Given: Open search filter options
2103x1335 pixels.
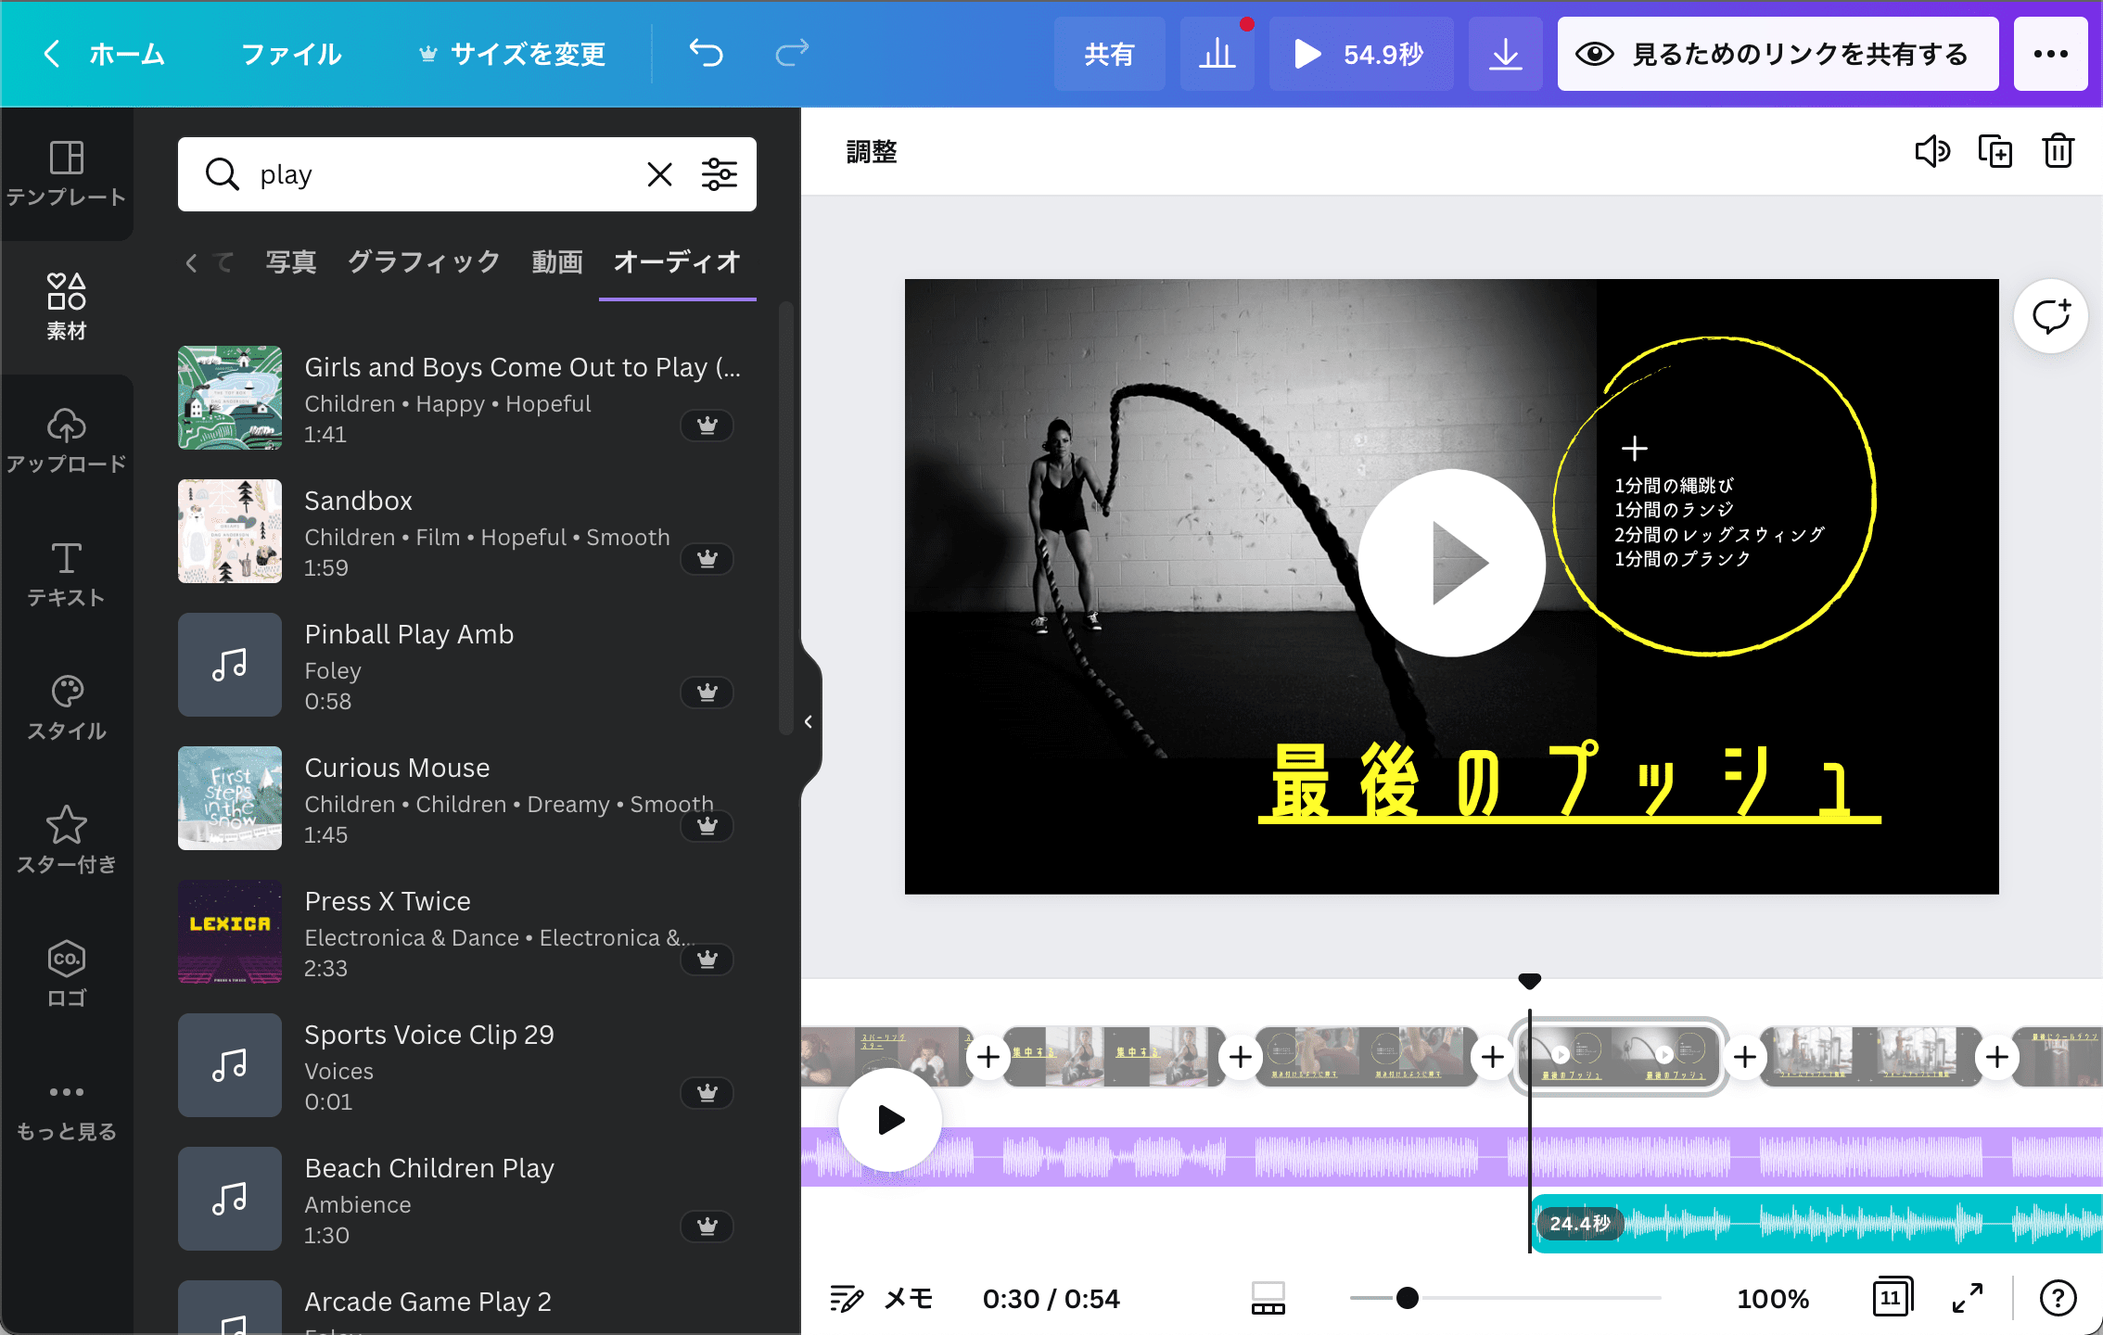Looking at the screenshot, I should [x=720, y=173].
